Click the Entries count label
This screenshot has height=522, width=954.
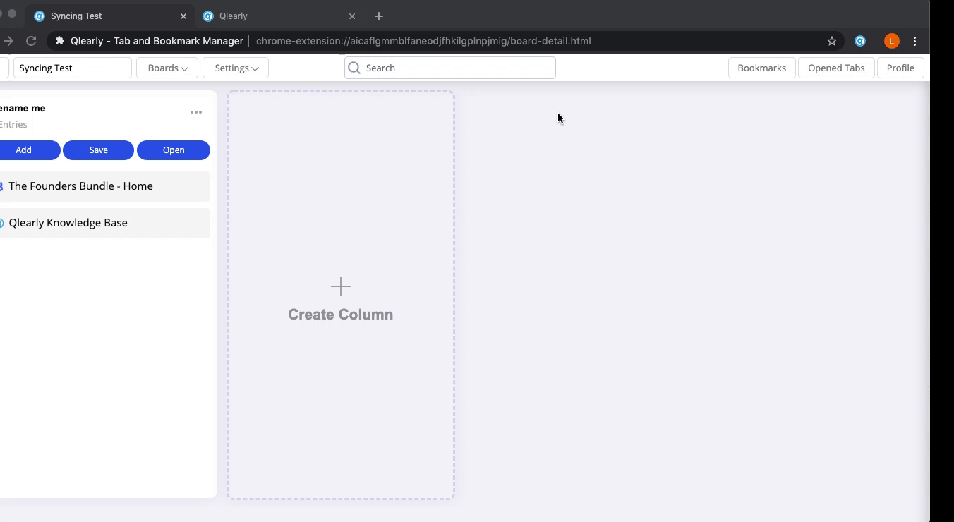click(13, 125)
